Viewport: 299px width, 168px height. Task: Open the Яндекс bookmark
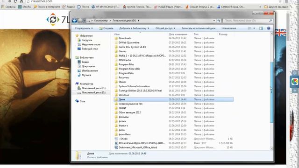[x=69, y=7]
